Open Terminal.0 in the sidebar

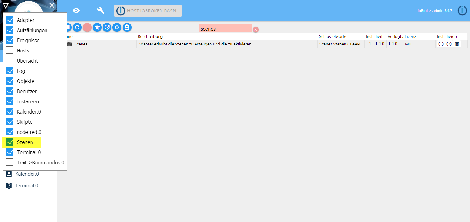tap(26, 186)
